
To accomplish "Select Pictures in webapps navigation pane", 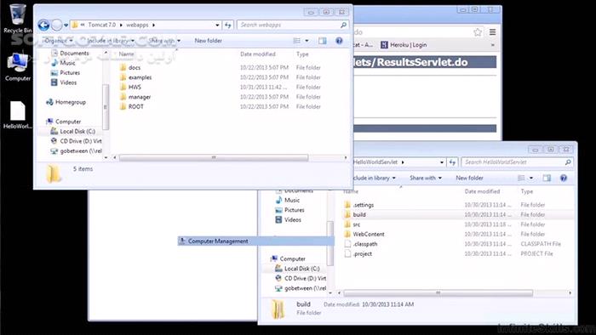I will [x=66, y=73].
